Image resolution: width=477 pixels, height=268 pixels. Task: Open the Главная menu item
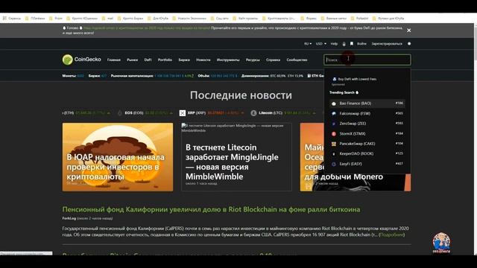click(x=114, y=60)
